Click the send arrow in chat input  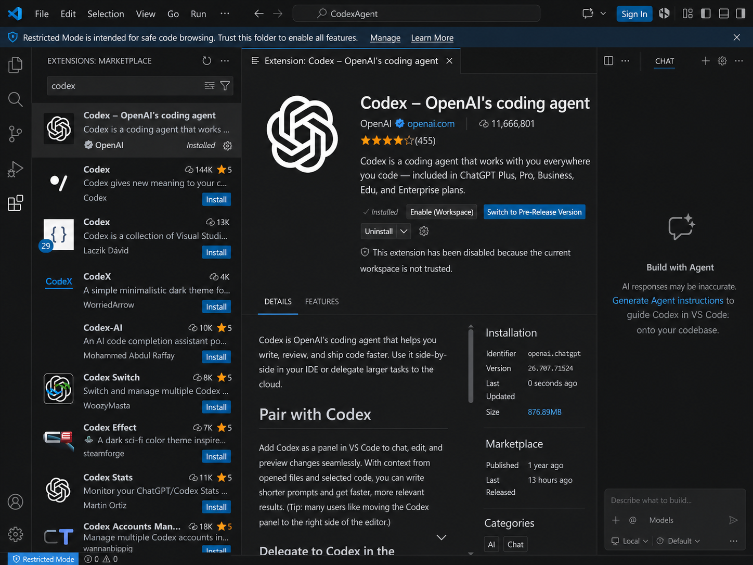[733, 520]
